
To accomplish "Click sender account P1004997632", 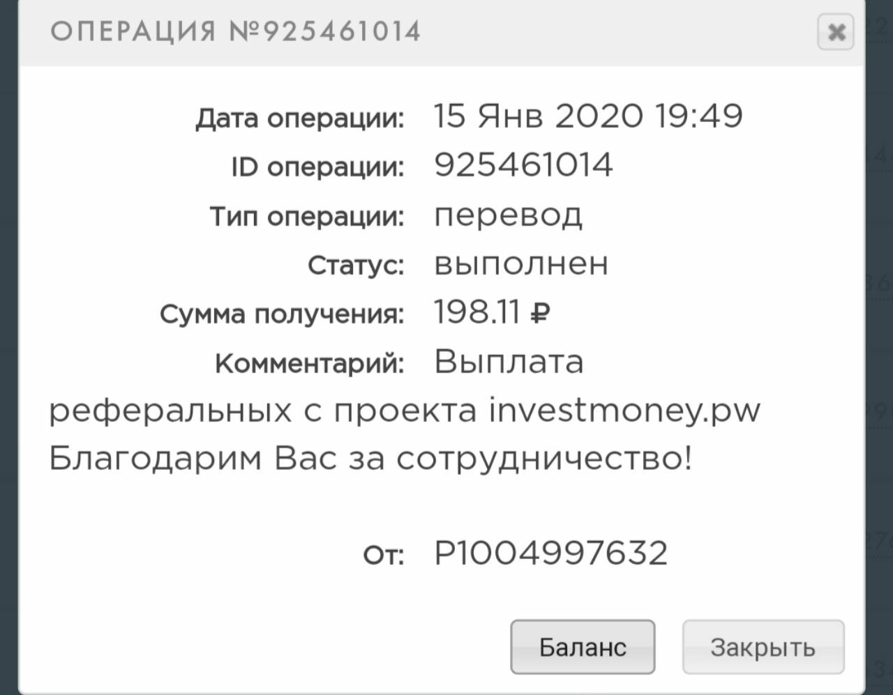I will click(551, 553).
